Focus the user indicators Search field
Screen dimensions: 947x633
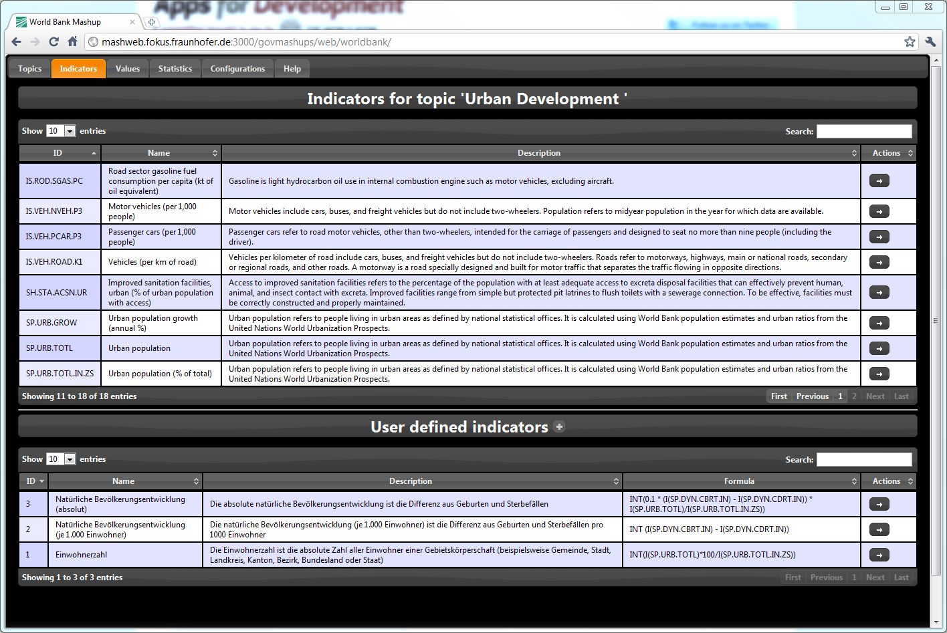click(x=864, y=459)
